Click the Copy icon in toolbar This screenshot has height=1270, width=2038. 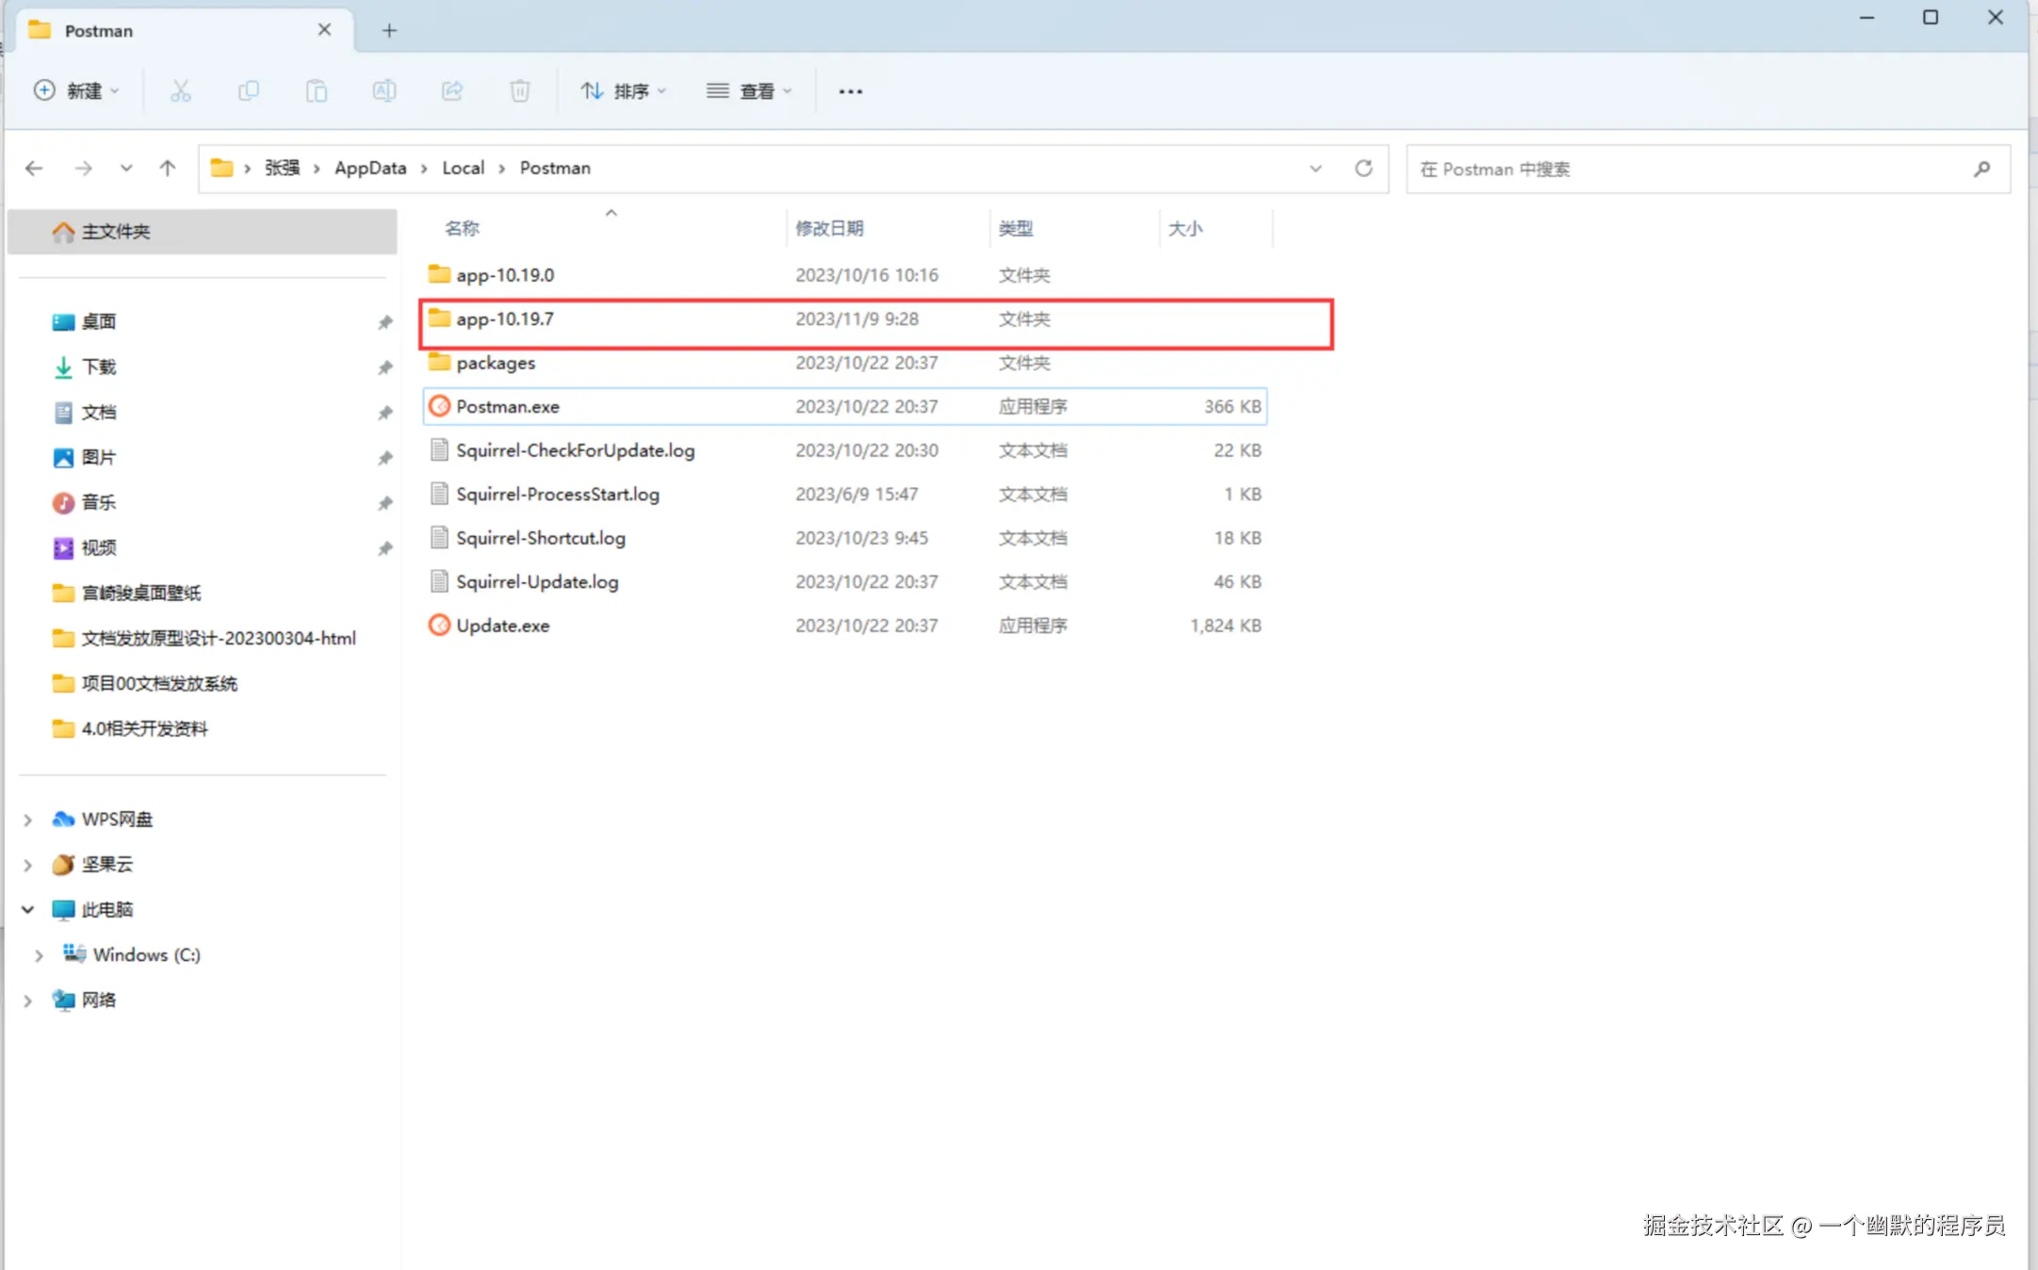[x=249, y=91]
